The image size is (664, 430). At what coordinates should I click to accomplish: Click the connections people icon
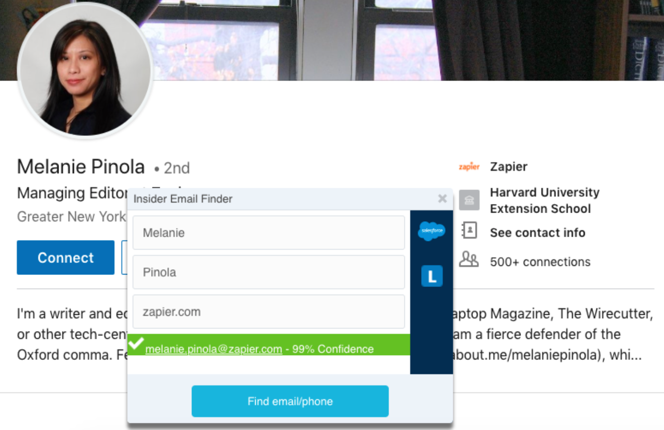click(469, 259)
